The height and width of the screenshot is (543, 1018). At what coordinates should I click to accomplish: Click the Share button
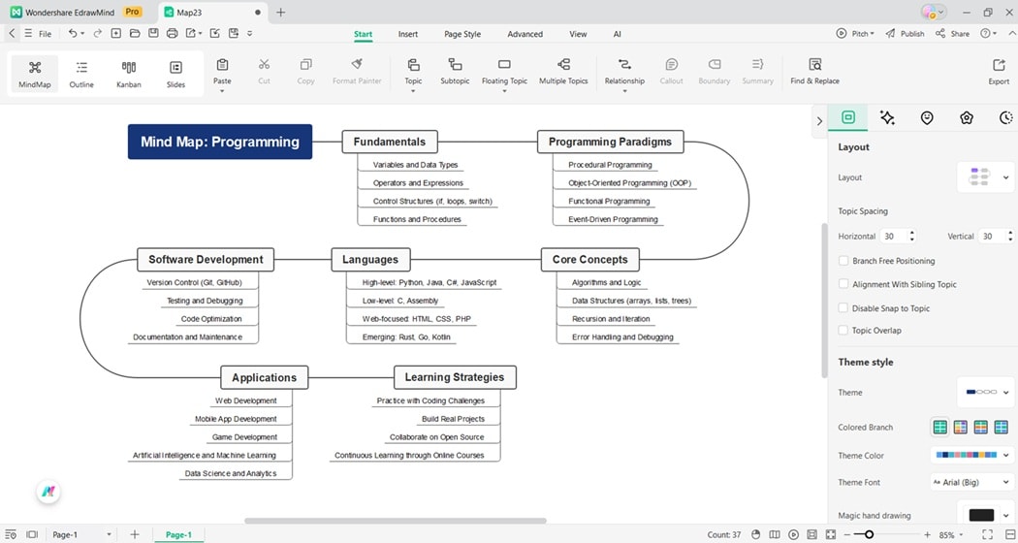[952, 34]
